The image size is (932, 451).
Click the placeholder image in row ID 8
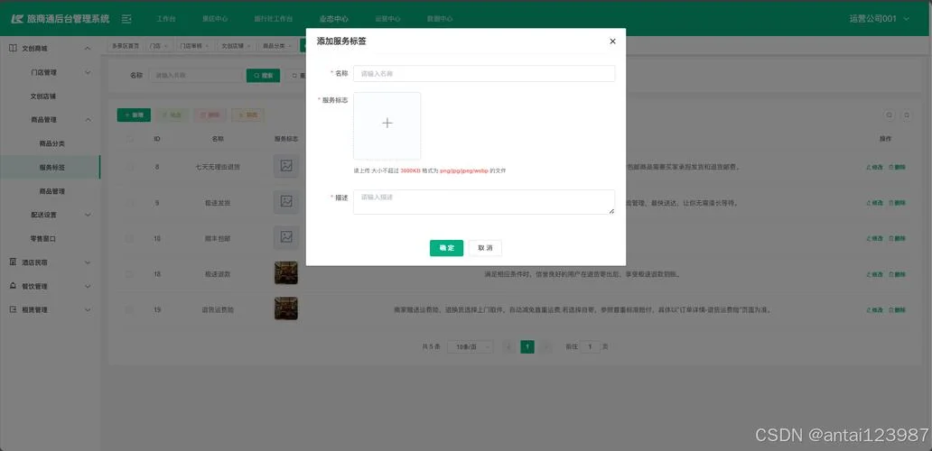pyautogui.click(x=286, y=167)
